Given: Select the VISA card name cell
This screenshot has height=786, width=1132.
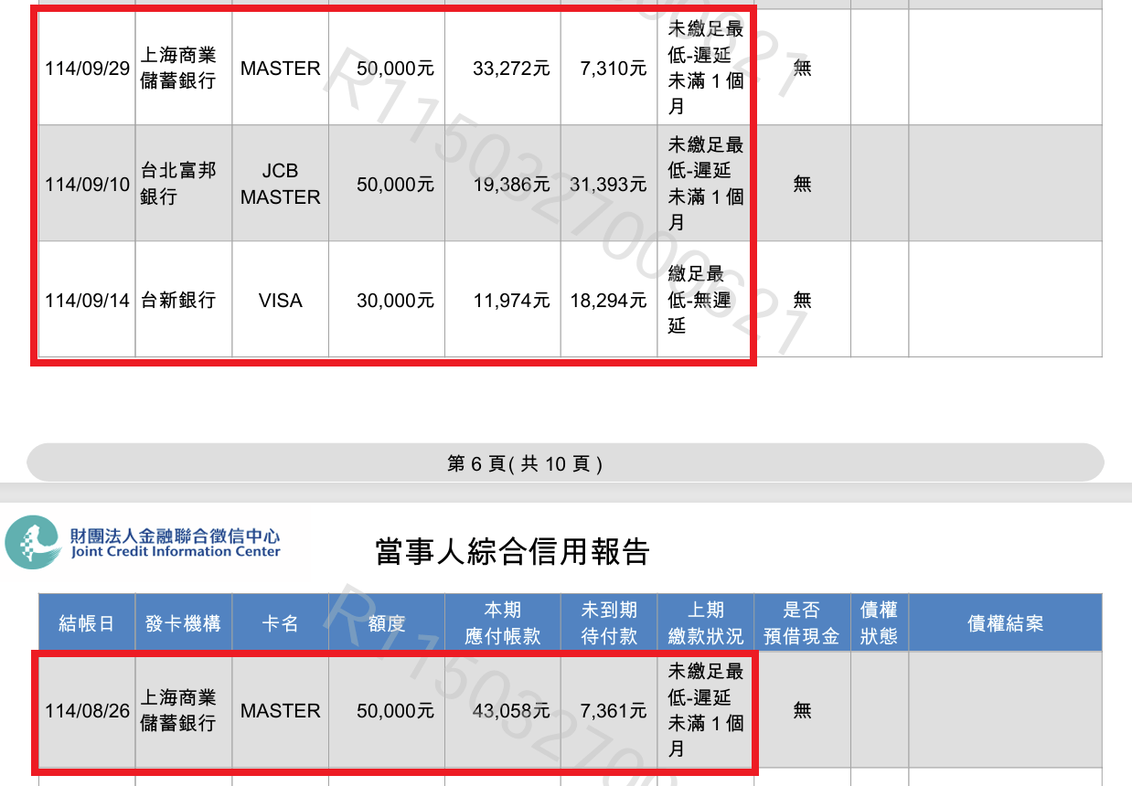Looking at the screenshot, I should 281,301.
